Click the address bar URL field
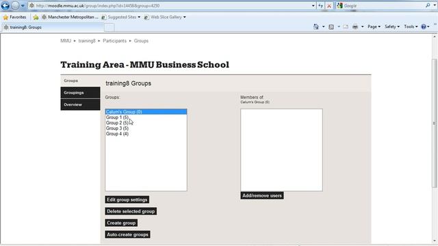The width and height of the screenshot is (438, 246). click(171, 5)
